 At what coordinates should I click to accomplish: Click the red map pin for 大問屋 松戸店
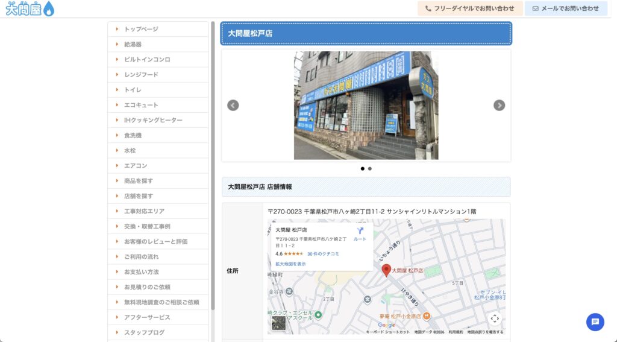tap(387, 270)
